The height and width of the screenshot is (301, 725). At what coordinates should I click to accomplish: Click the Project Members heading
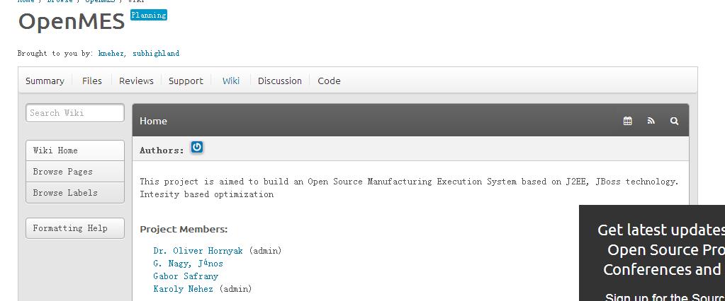coord(184,229)
